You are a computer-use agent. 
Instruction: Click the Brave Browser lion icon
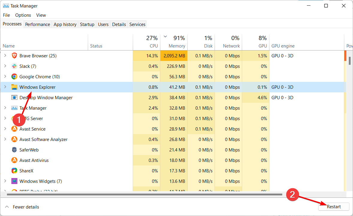pyautogui.click(x=14, y=56)
